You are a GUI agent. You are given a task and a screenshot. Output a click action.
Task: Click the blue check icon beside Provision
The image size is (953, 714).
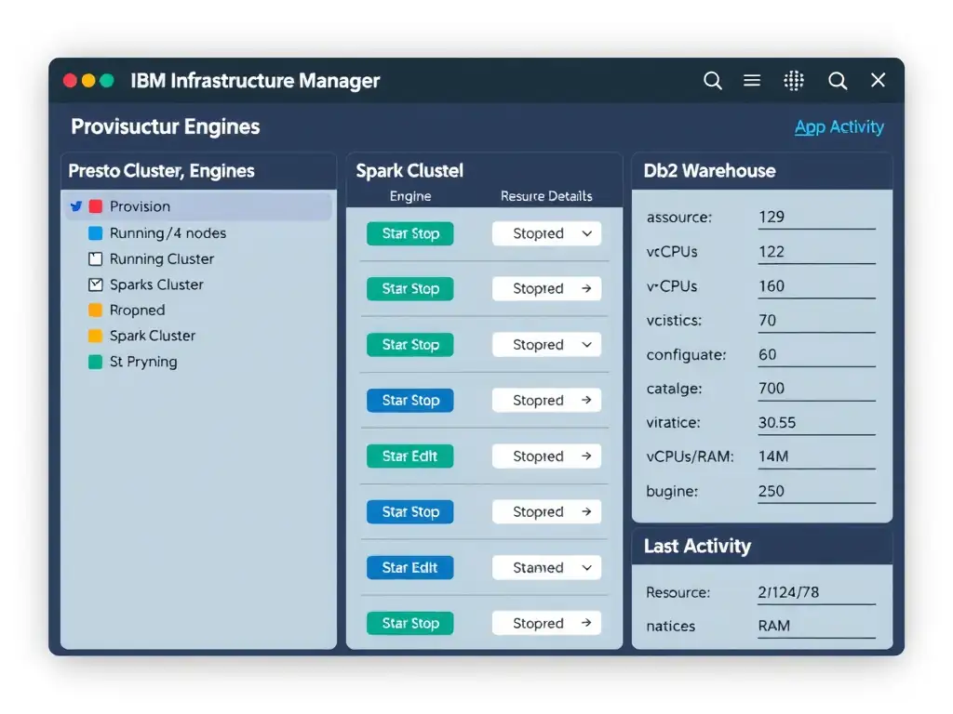point(76,206)
